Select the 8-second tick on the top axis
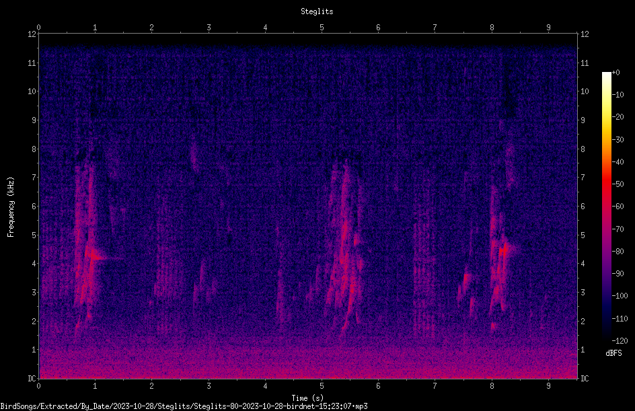The image size is (635, 411). coord(492,28)
